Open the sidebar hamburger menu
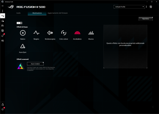 pyautogui.click(x=3, y=6)
